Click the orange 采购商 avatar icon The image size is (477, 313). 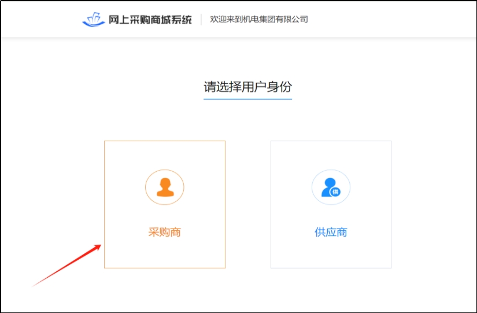165,187
